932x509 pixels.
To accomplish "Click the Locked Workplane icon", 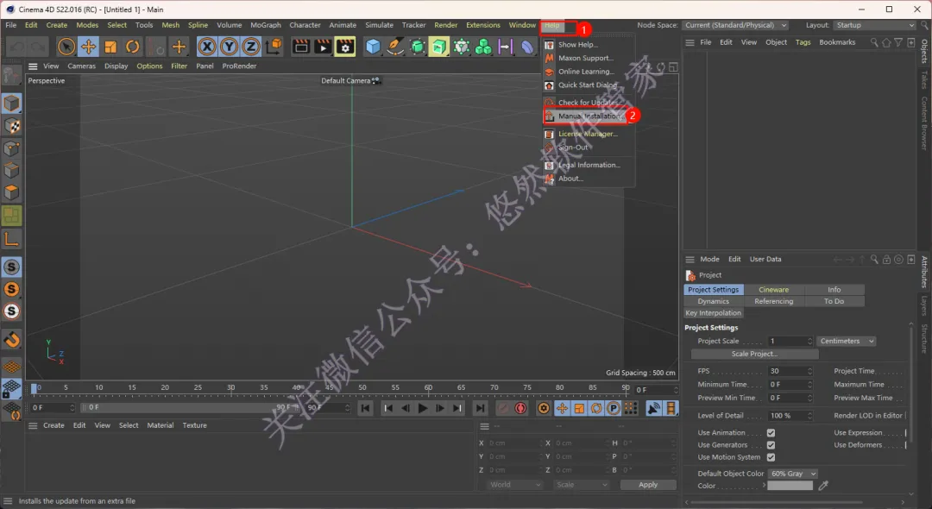I will pos(11,389).
